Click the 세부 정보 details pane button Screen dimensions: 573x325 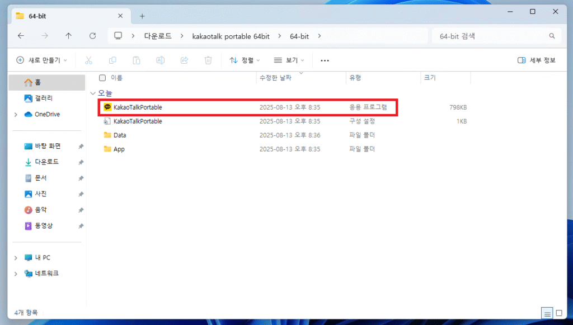(x=536, y=60)
